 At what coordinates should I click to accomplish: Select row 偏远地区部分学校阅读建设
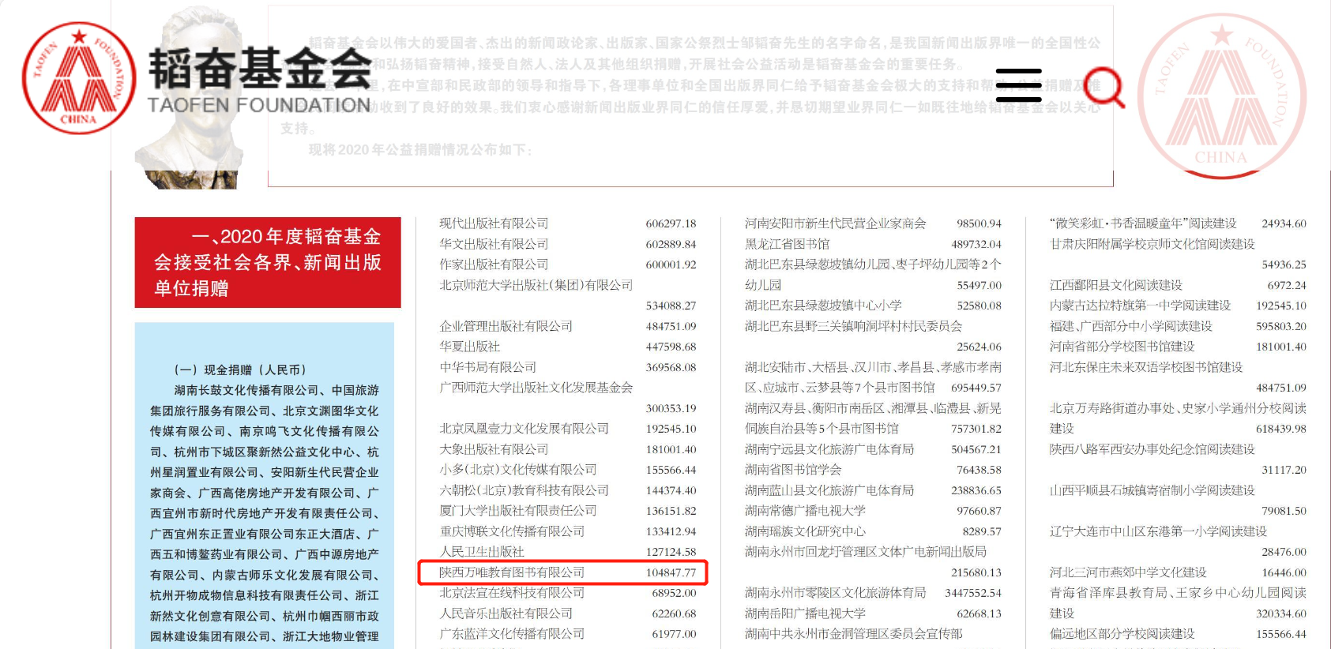tap(1178, 634)
